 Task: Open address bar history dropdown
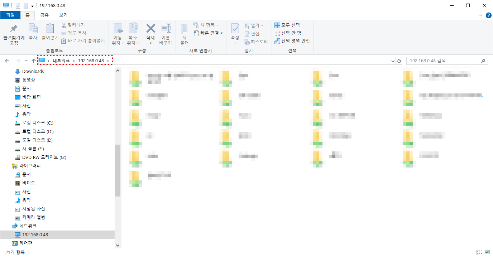tap(393, 61)
